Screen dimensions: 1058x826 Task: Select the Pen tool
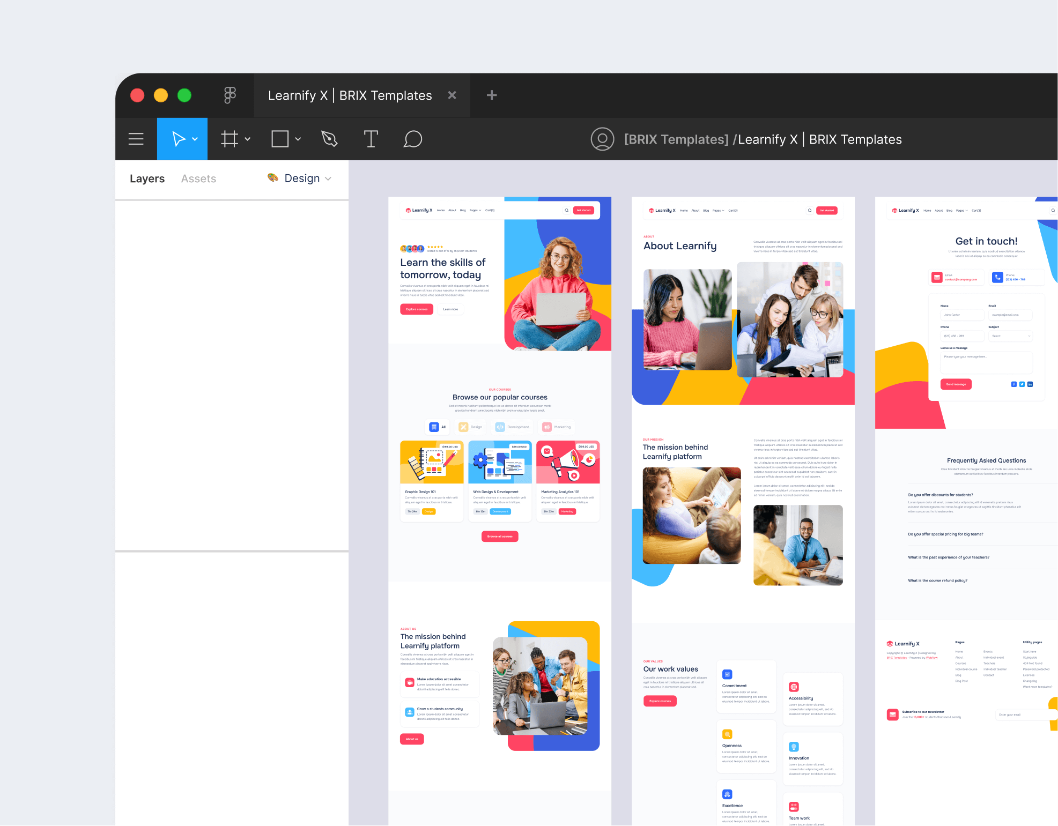329,139
